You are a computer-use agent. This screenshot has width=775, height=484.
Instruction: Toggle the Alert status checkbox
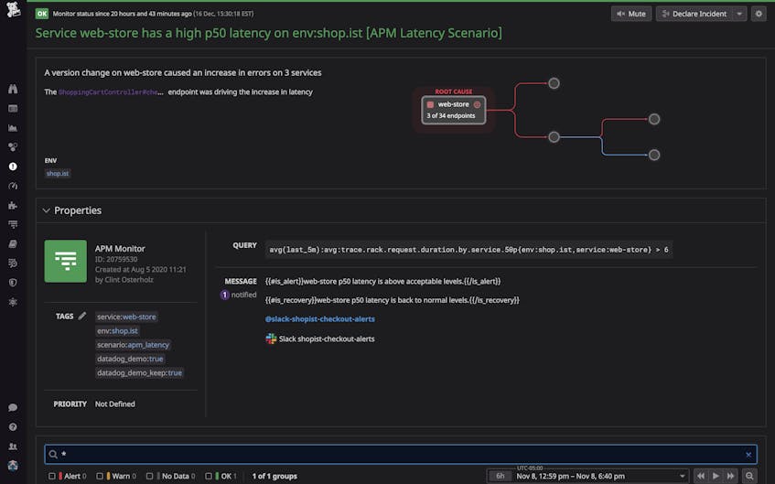tap(51, 476)
